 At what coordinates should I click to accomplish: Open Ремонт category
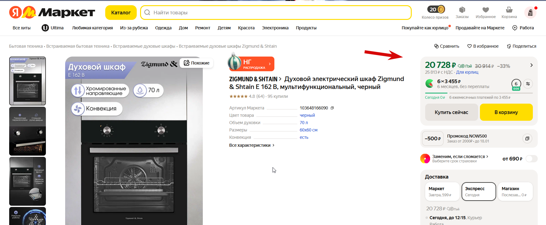(203, 28)
